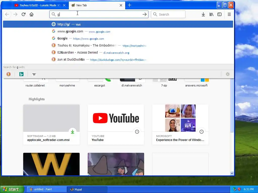Search with DuckDuckGo one-off icon
This screenshot has height=193, width=258.
tap(9, 74)
